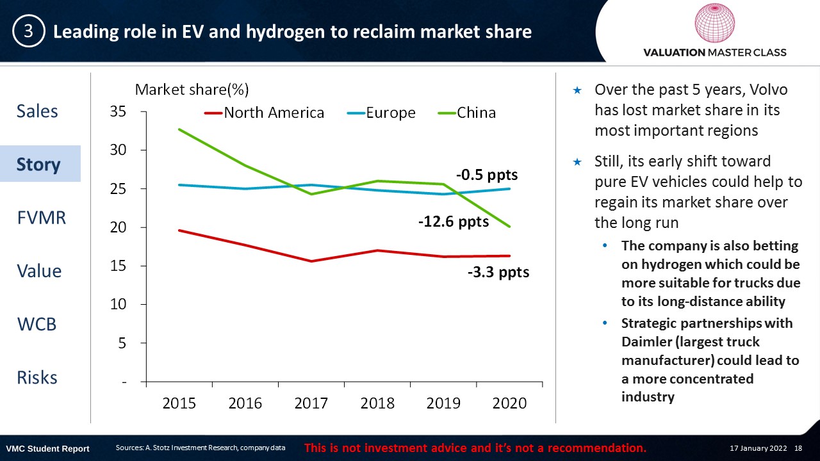Viewport: 820px width, 461px height.
Task: Click the 2019 x-axis label
Action: [443, 403]
